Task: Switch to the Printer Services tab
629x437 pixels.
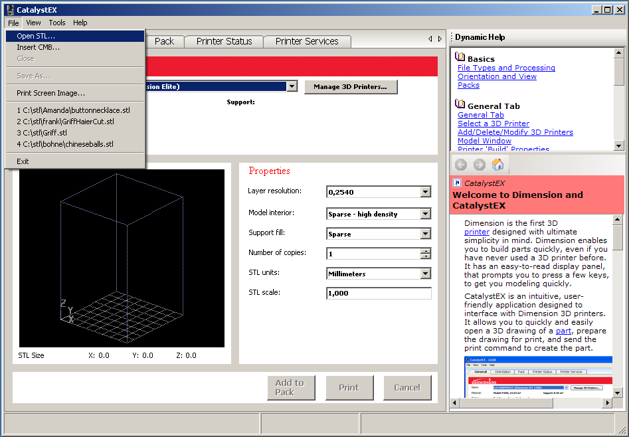Action: point(307,41)
